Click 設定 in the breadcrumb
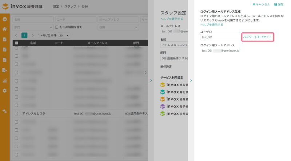The height and width of the screenshot is (161, 291). (56, 7)
